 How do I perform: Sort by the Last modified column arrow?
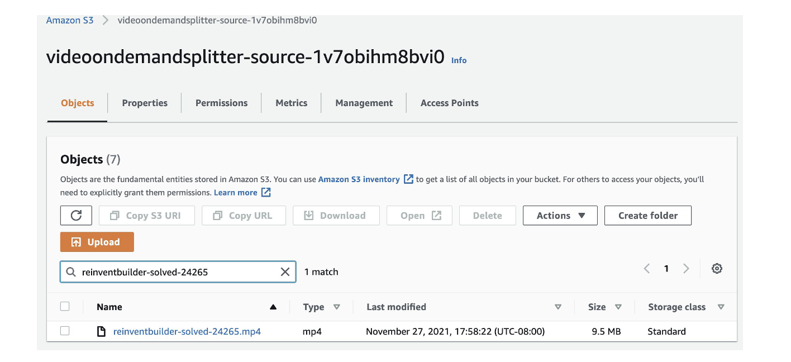tap(557, 307)
